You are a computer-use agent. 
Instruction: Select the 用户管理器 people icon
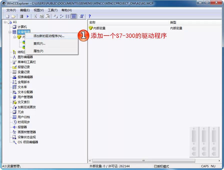15,97
